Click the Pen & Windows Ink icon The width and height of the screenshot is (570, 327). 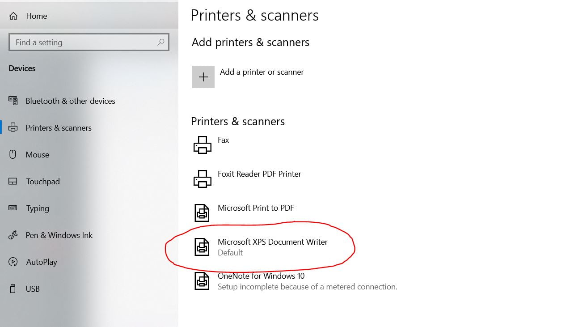coord(13,235)
